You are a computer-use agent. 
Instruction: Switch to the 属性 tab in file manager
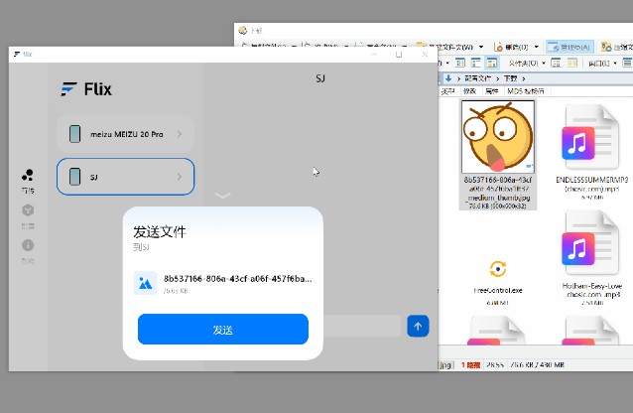pos(491,91)
